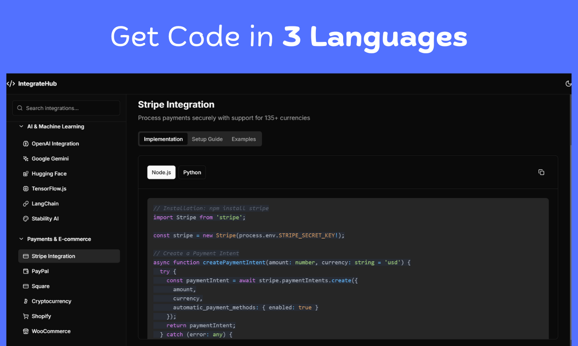Select the Python language tab
Image resolution: width=578 pixels, height=346 pixels.
192,173
